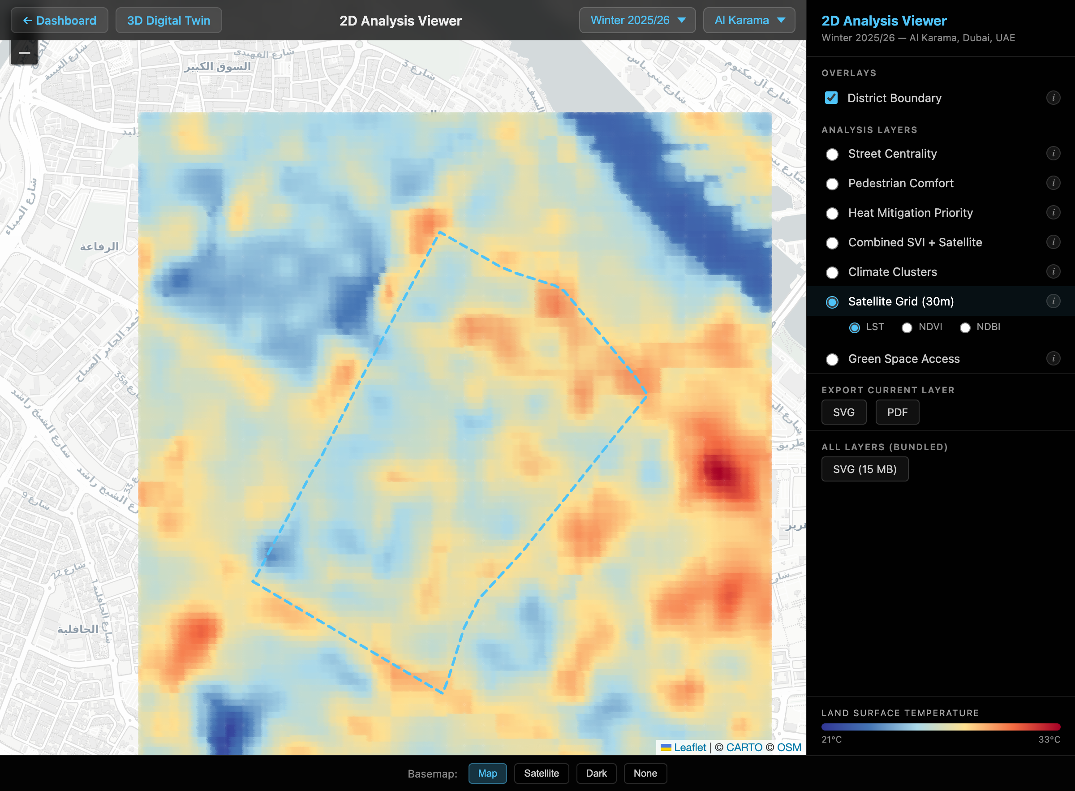The height and width of the screenshot is (791, 1075).
Task: Click the Leaflet flag icon in attribution
Action: click(666, 748)
